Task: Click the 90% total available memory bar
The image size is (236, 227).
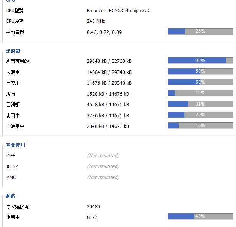Action: pos(200,61)
